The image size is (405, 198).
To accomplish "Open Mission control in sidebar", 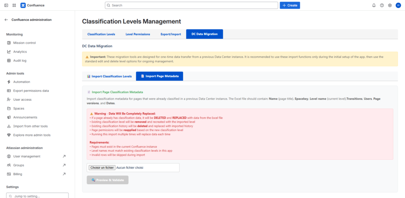I will coord(24,43).
